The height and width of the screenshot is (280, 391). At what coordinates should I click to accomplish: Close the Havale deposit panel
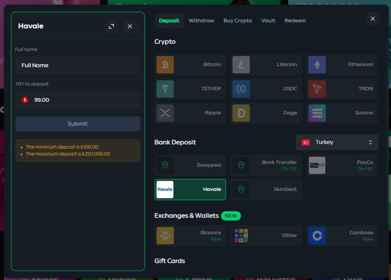click(x=130, y=26)
